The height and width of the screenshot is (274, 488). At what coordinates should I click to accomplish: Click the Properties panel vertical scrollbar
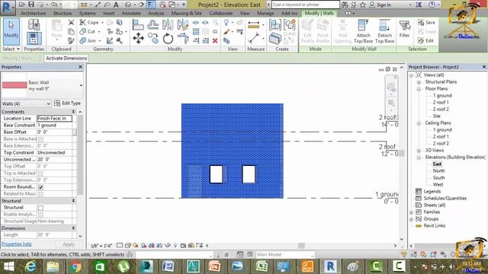(x=80, y=155)
